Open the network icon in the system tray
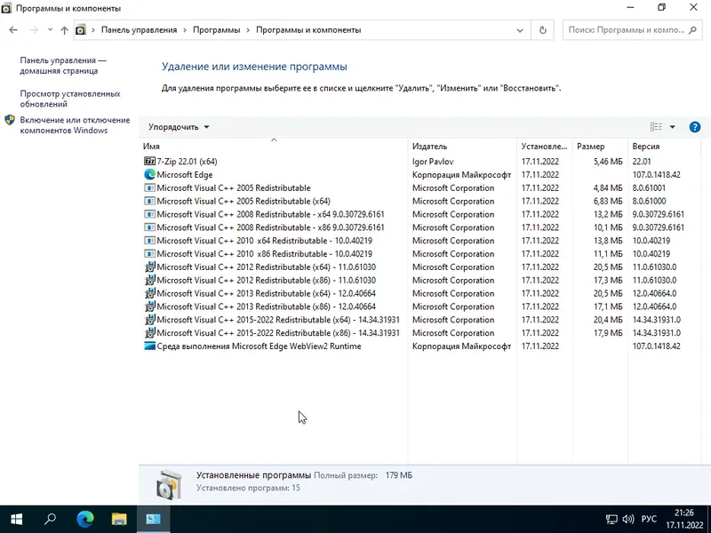 click(x=611, y=520)
